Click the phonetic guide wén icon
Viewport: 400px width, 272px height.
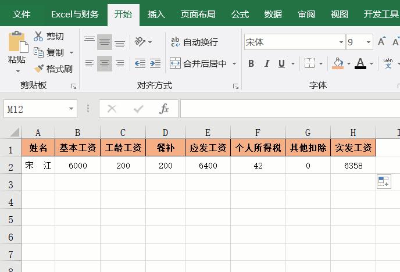point(388,63)
